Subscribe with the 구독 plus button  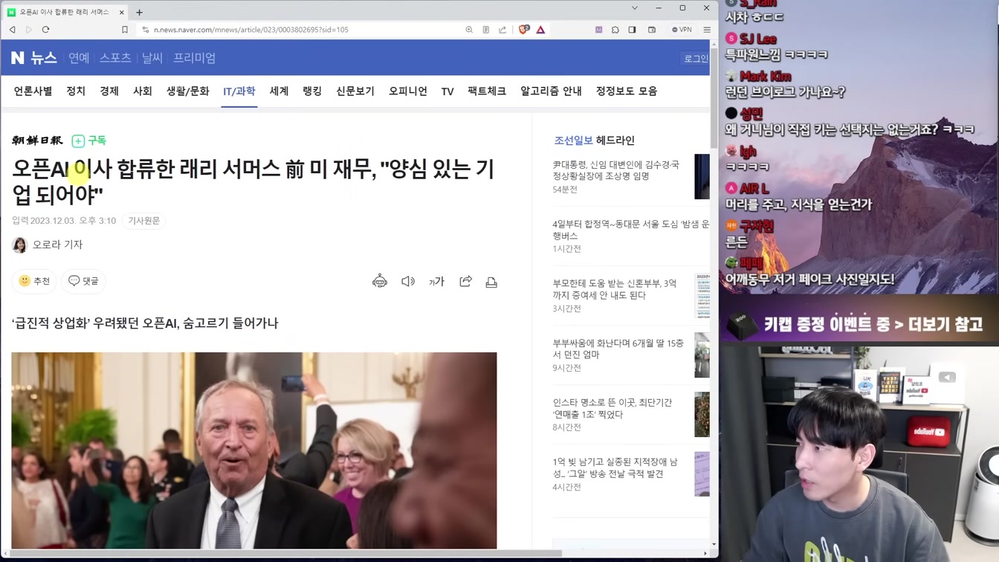pyautogui.click(x=89, y=140)
